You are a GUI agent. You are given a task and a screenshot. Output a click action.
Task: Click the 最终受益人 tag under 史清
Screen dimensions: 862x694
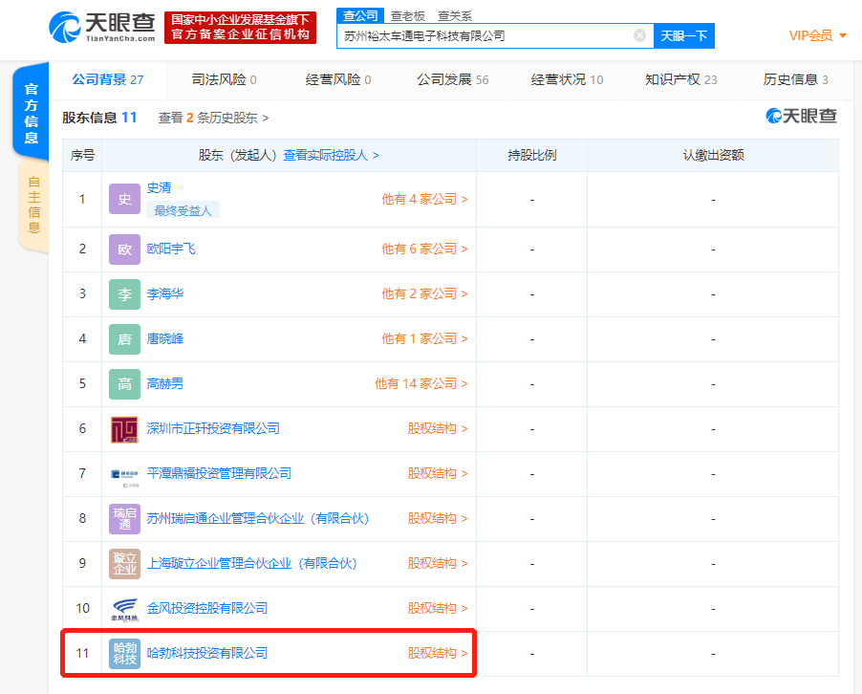click(x=183, y=210)
